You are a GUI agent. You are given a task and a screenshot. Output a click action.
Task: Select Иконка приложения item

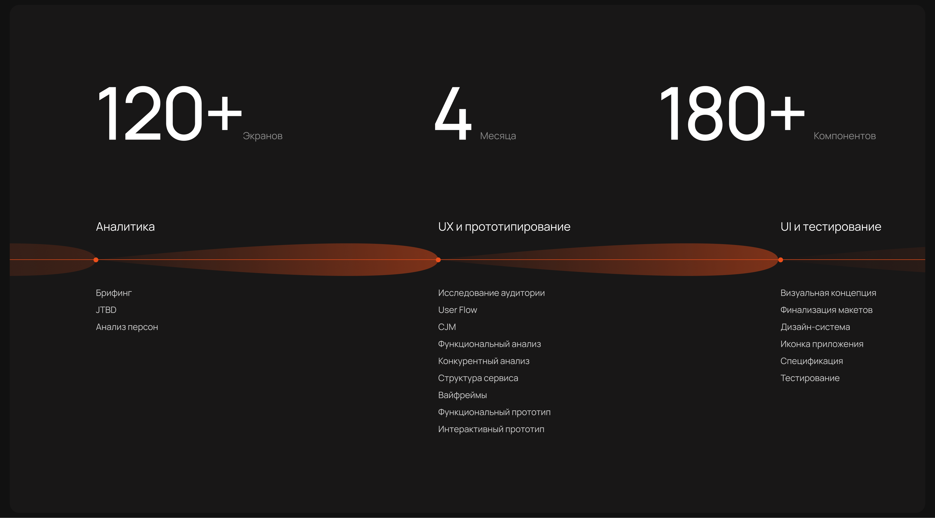point(822,344)
